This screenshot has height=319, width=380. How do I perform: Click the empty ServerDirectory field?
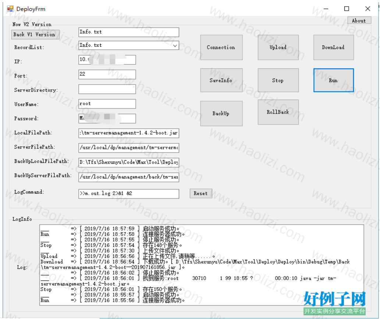107,89
